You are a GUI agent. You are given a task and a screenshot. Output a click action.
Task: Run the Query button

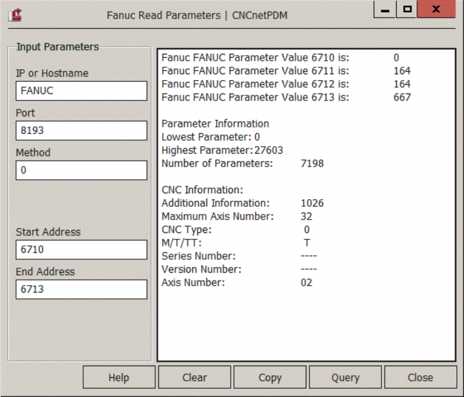coord(345,377)
